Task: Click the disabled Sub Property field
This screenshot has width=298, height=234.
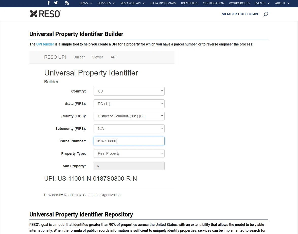Action: 129,166
